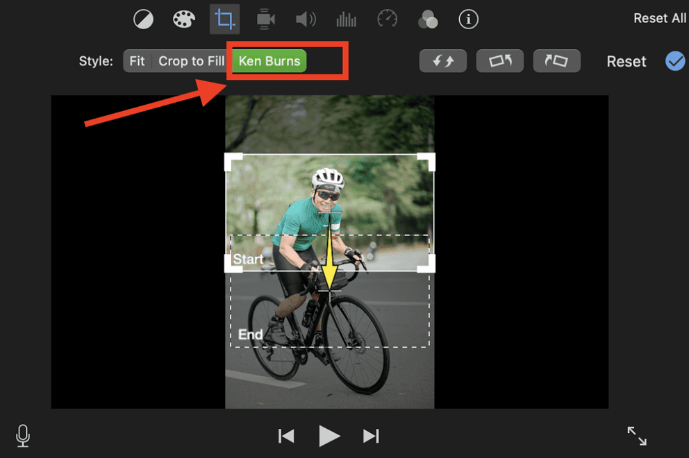Open the Volume speaker icon
Image resolution: width=689 pixels, height=458 pixels.
click(305, 19)
